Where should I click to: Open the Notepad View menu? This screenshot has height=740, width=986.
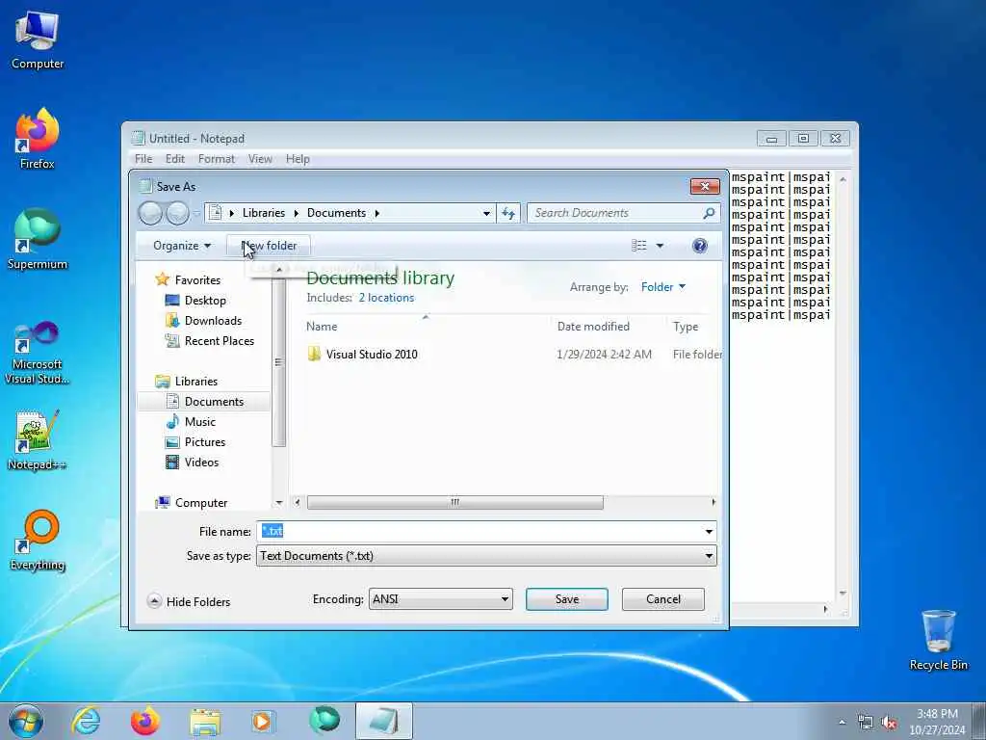click(x=260, y=159)
